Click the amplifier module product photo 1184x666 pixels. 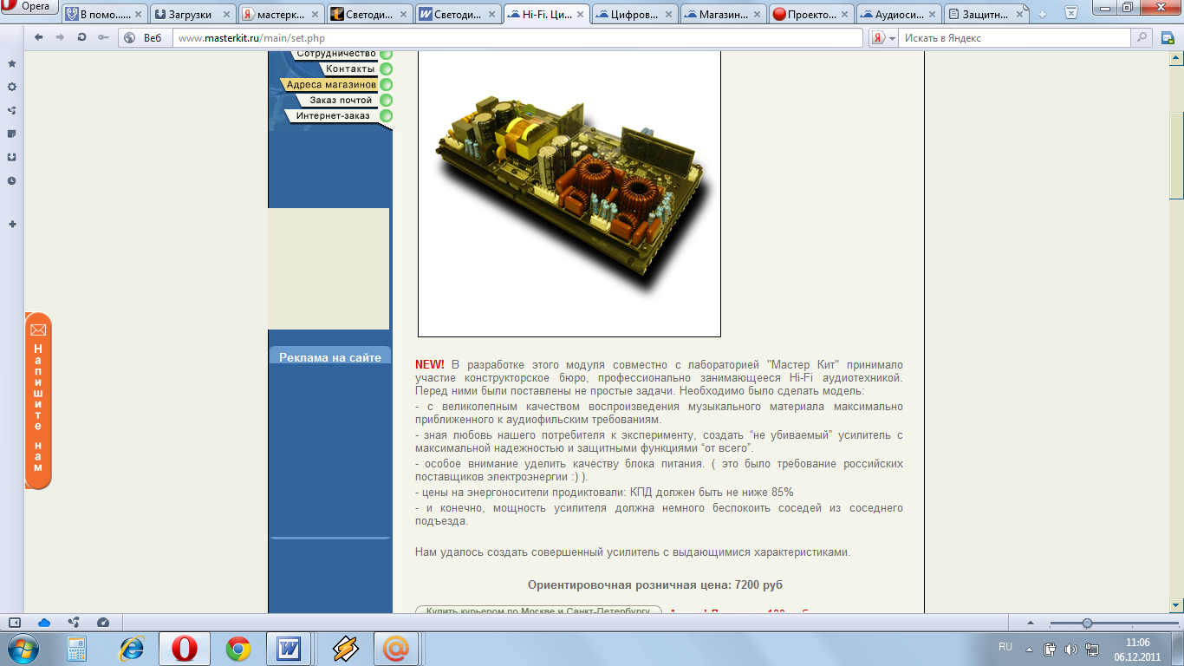569,194
